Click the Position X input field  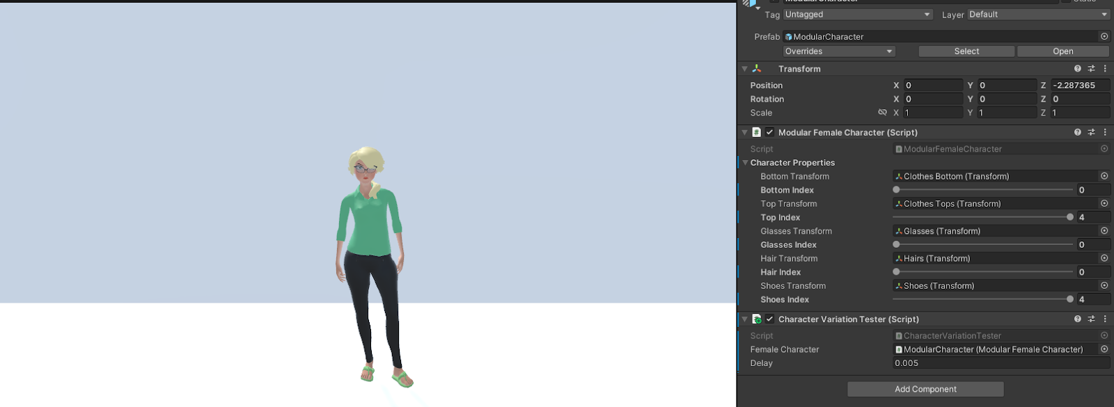pyautogui.click(x=933, y=85)
